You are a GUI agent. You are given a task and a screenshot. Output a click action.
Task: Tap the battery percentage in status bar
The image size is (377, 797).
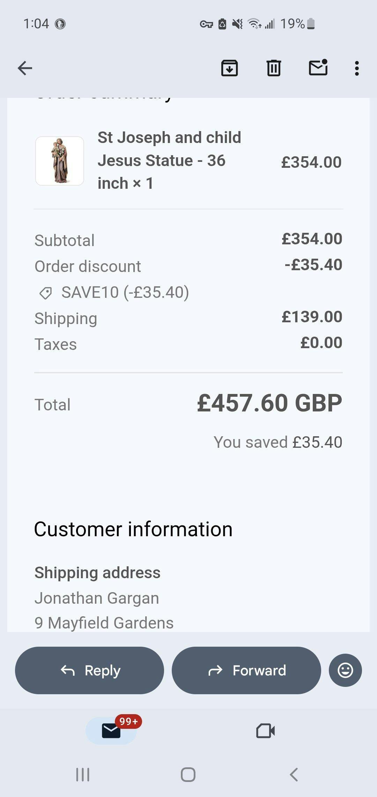tap(293, 24)
